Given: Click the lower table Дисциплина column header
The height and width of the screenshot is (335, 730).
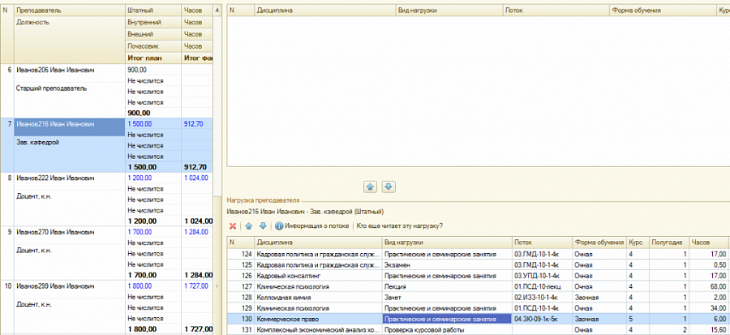Looking at the screenshot, I should pyautogui.click(x=318, y=243).
